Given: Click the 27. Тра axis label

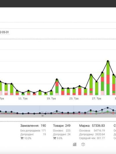Looking at the screenshot, I should 97,99.
